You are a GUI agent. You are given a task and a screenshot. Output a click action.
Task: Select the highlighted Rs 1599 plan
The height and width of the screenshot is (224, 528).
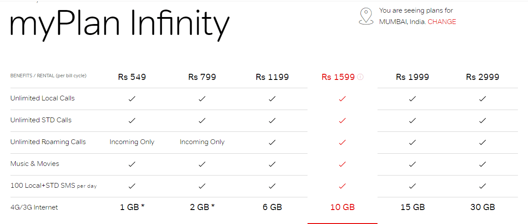point(338,77)
